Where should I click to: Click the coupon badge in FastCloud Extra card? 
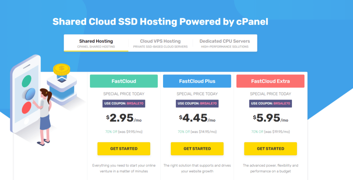(x=270, y=103)
